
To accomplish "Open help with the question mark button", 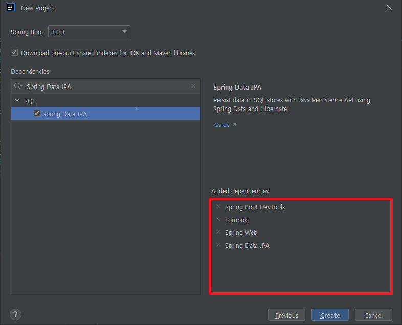I will [x=15, y=314].
